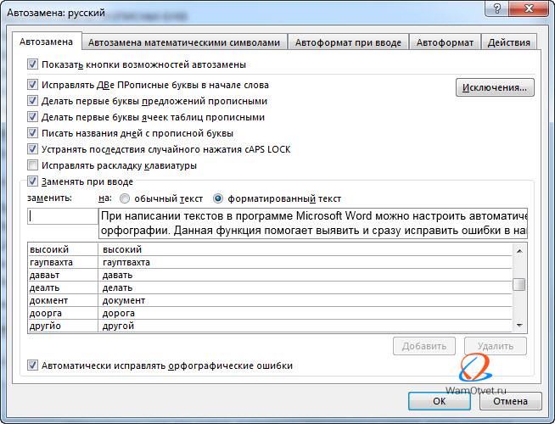
Task: Toggle Делать первые буквы ячеек таблиц прописными
Action: click(x=32, y=117)
